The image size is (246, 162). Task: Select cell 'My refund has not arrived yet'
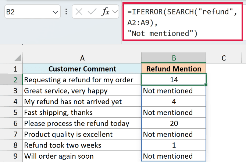point(82,101)
